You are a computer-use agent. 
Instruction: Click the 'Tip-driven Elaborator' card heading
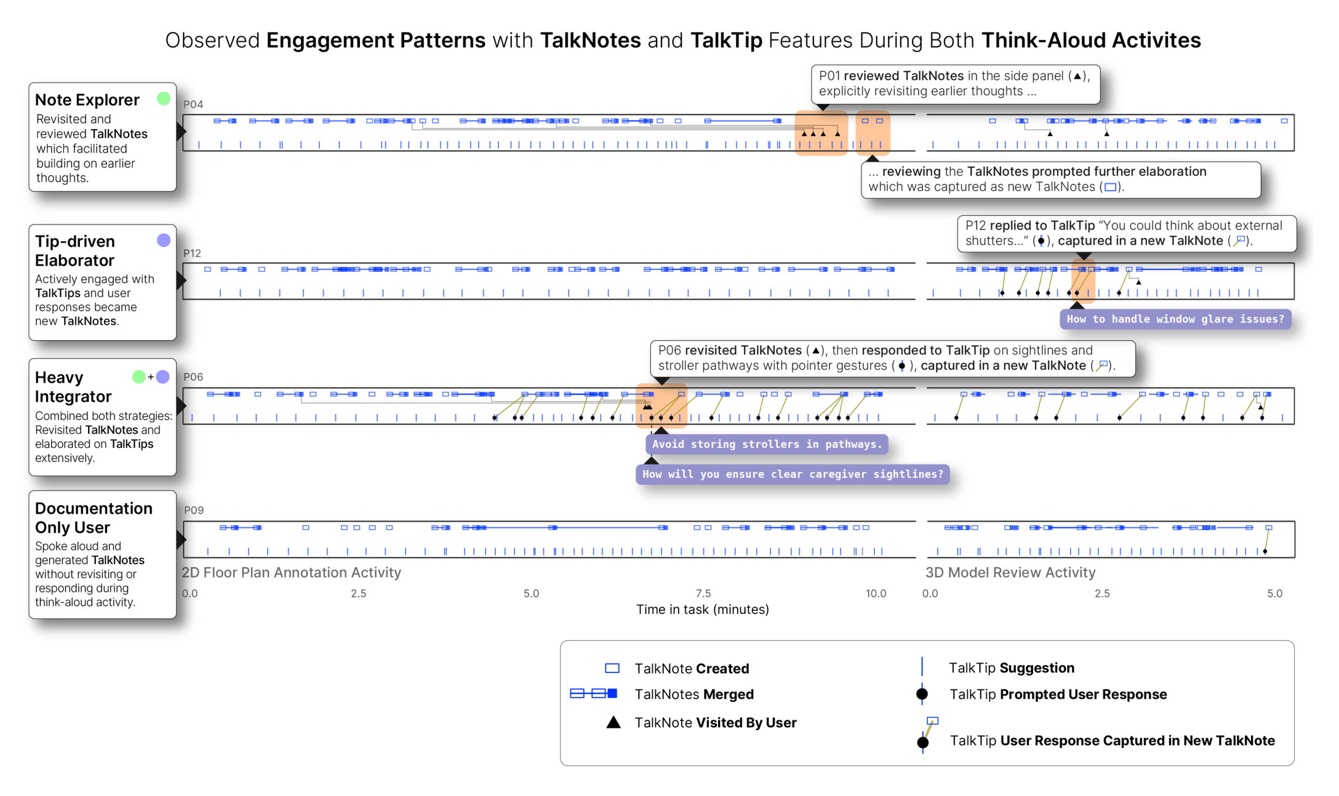pyautogui.click(x=75, y=250)
